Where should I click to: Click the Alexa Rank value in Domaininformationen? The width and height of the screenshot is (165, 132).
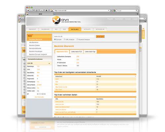39,85
